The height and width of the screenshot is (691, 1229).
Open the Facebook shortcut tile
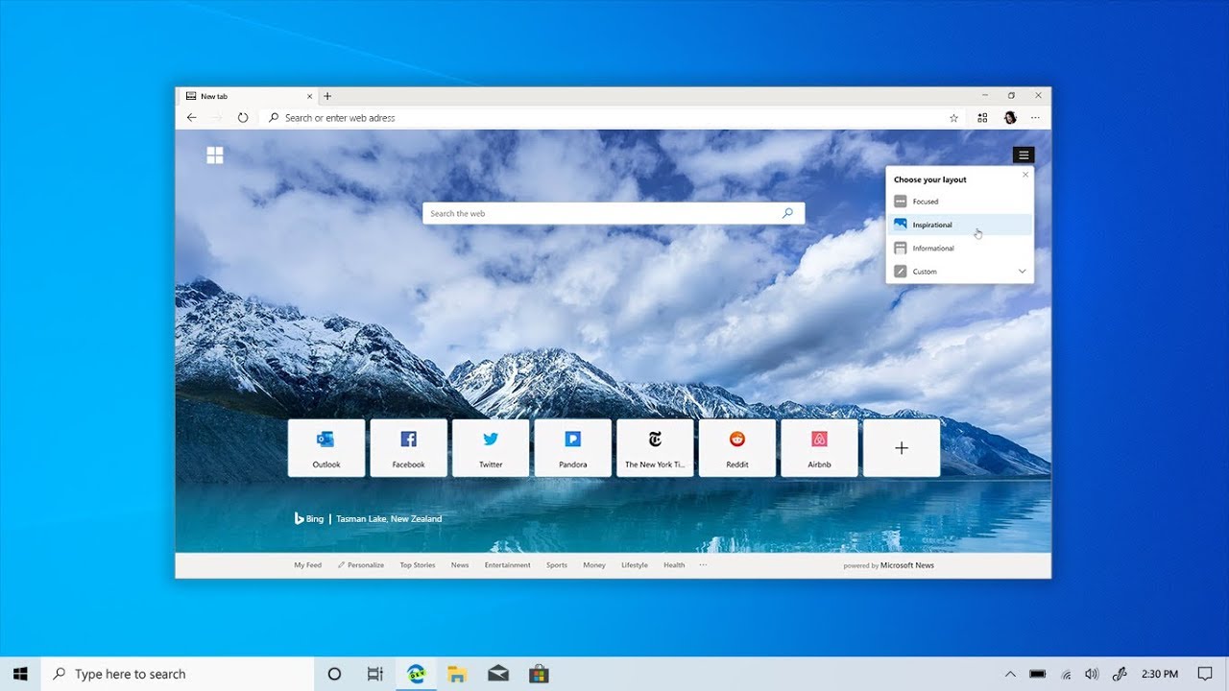click(x=408, y=447)
